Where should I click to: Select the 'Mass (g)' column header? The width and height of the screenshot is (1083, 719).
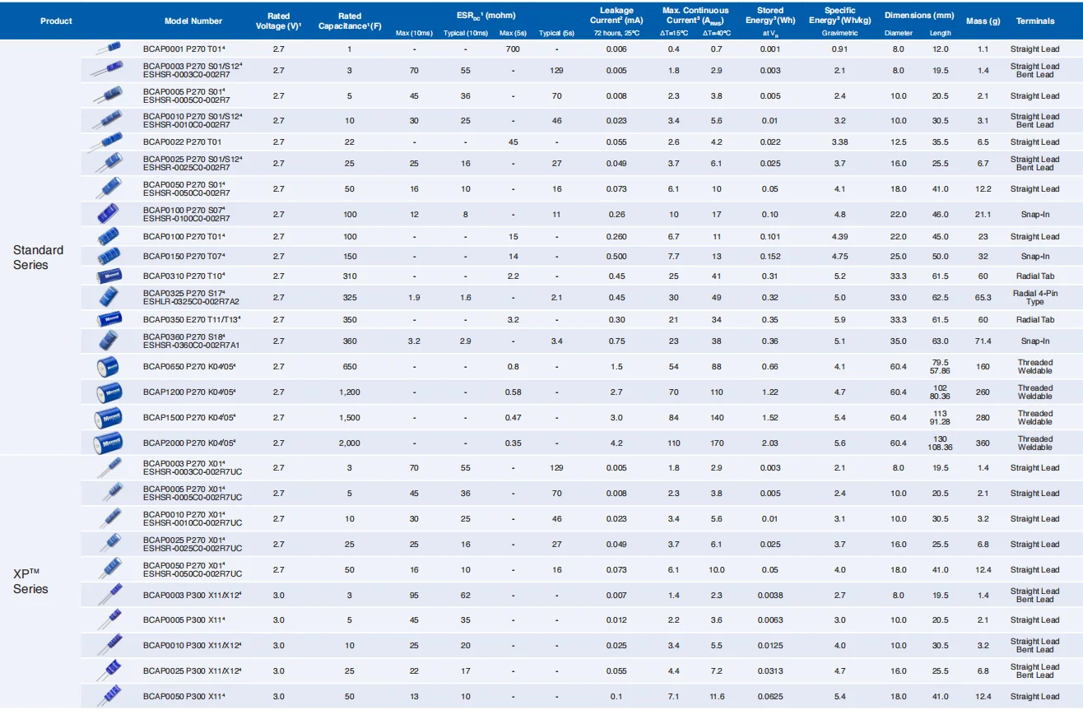pos(983,21)
